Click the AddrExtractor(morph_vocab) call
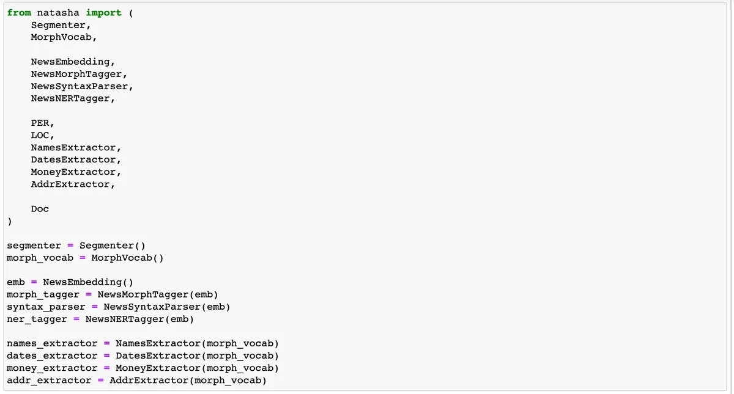734x394 pixels. (188, 380)
